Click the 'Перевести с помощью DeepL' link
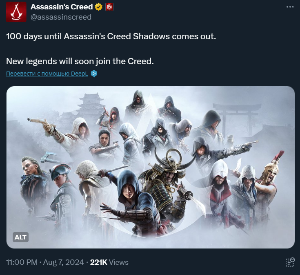This screenshot has width=300, height=275. (x=47, y=74)
